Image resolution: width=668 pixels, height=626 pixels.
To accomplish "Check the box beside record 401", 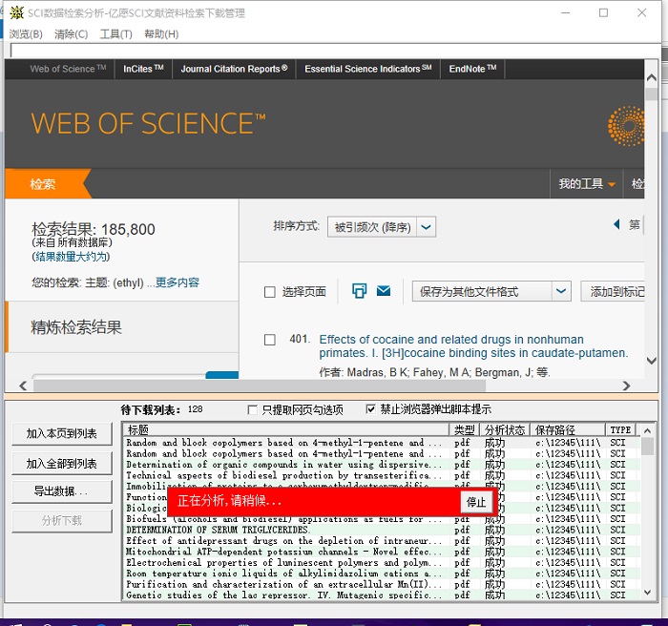I will pos(270,340).
